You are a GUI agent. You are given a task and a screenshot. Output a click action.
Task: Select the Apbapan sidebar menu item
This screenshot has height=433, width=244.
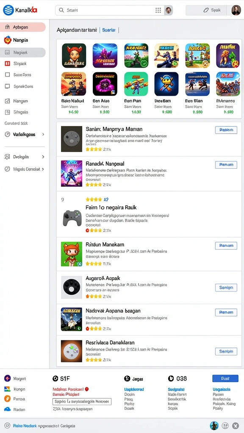[23, 27]
